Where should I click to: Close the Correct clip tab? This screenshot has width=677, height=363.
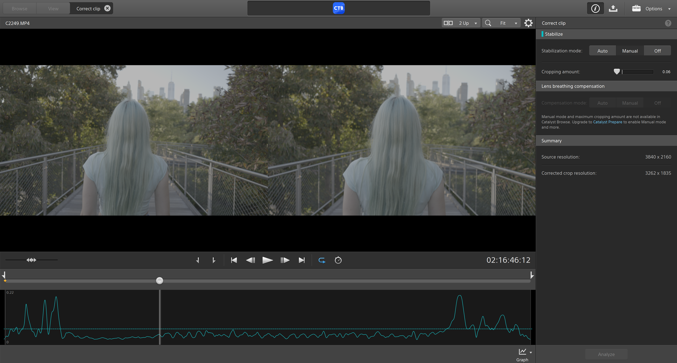tap(107, 8)
